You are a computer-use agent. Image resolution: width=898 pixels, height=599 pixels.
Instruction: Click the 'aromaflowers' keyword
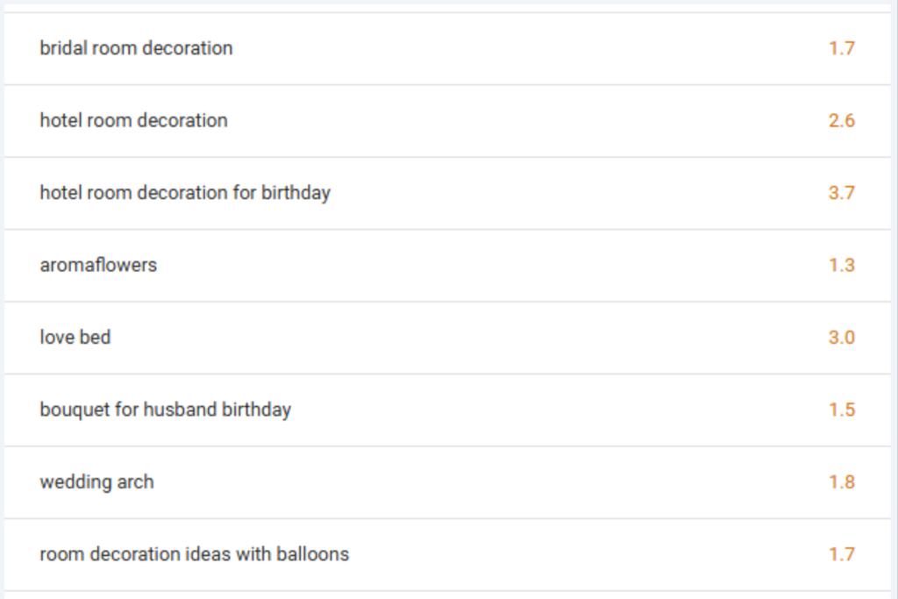pos(98,265)
